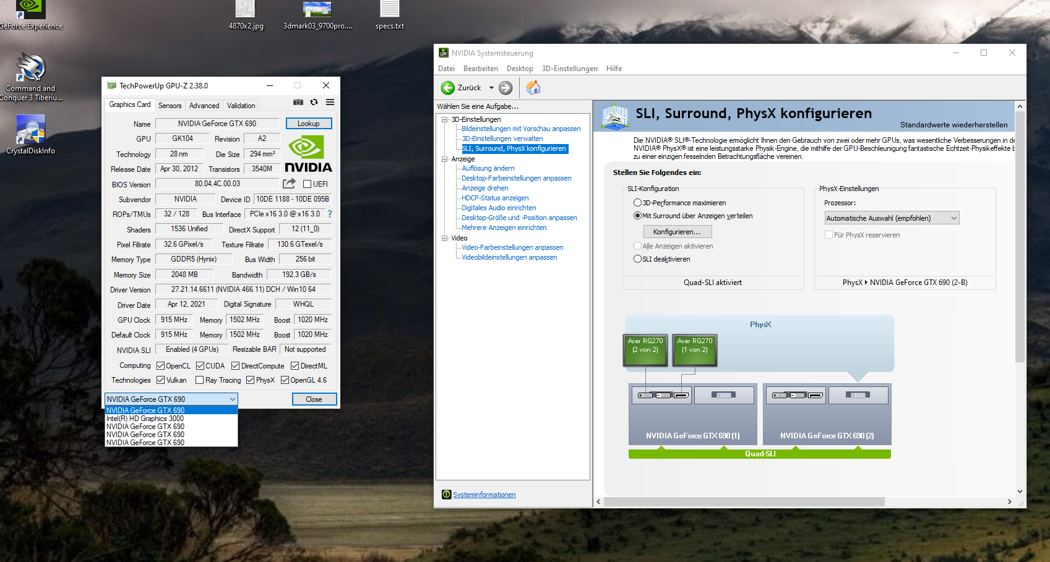Open the 4870x2.jpg desktop file
This screenshot has width=1050, height=562.
tap(246, 15)
